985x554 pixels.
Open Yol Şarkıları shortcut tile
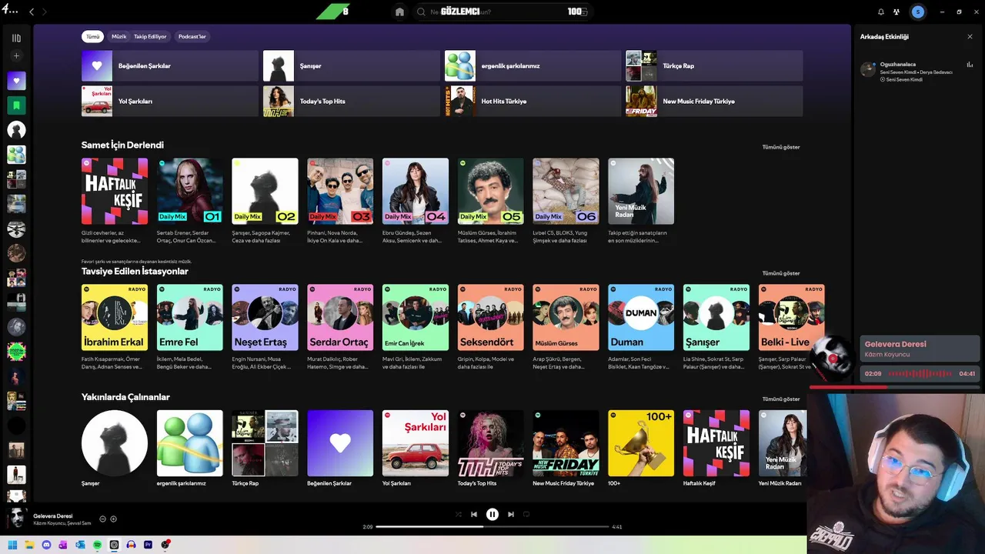(170, 101)
